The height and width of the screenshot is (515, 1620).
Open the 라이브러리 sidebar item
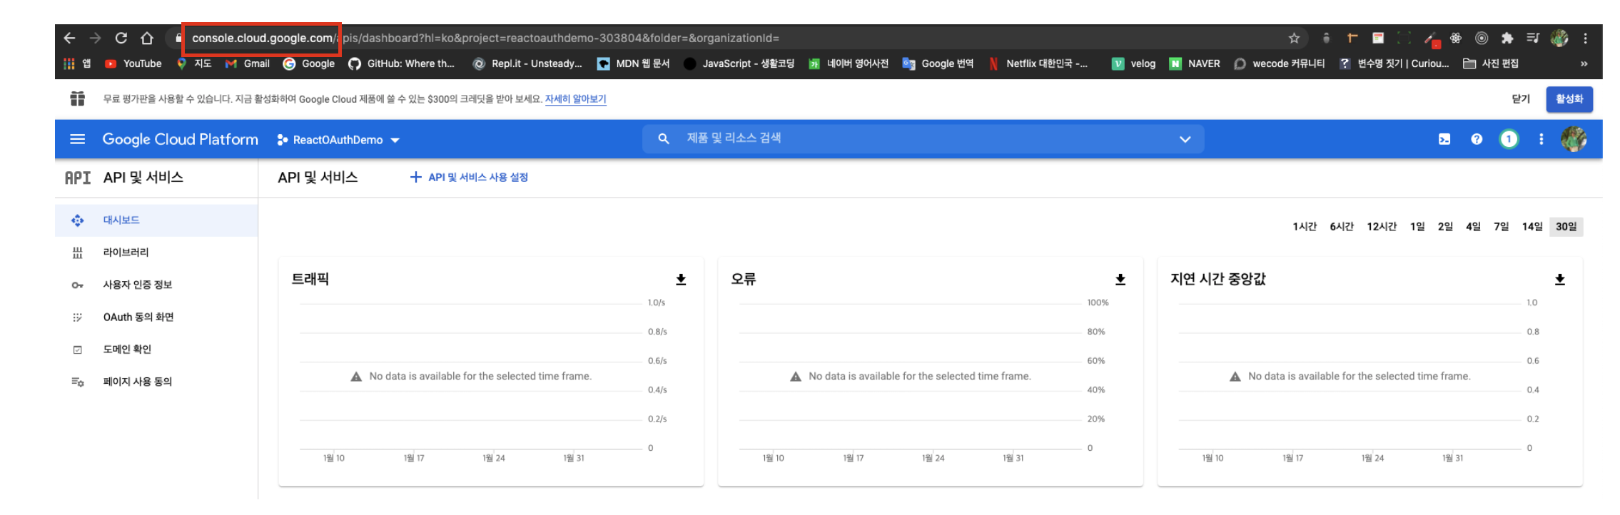coord(156,253)
